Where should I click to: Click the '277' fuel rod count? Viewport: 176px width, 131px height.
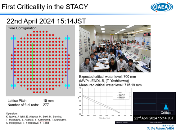tap(46, 105)
